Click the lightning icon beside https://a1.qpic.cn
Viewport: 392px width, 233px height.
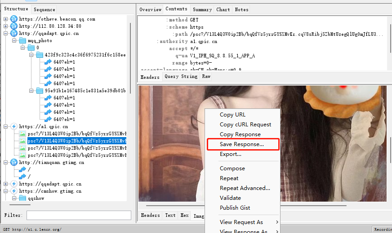14,127
